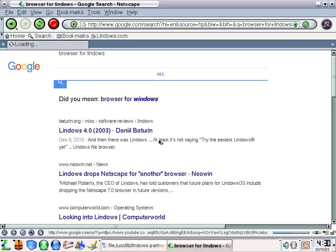
Task: Open 'Looking into Lindows | Computerworld' result
Action: tap(112, 217)
